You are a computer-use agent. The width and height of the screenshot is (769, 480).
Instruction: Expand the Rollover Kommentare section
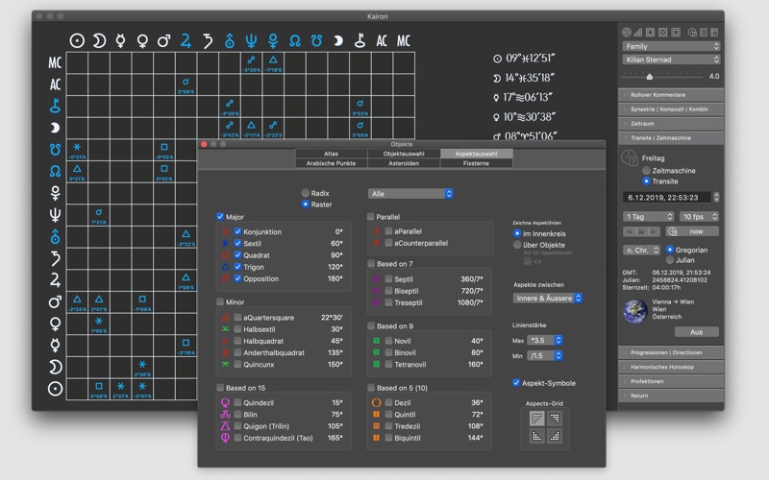671,94
